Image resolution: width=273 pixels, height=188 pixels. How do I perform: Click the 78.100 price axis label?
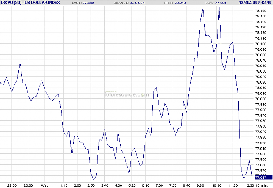(261, 44)
